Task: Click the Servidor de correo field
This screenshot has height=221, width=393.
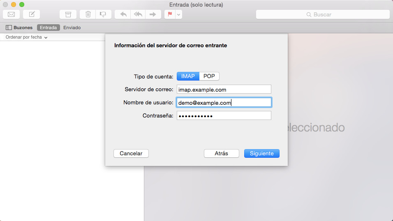Action: tap(224, 90)
